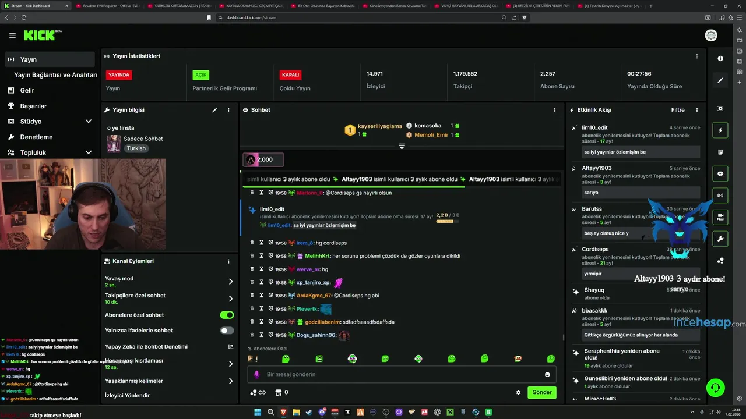Click the Bir mesaj gönderin message field
This screenshot has width=746, height=419.
point(402,374)
